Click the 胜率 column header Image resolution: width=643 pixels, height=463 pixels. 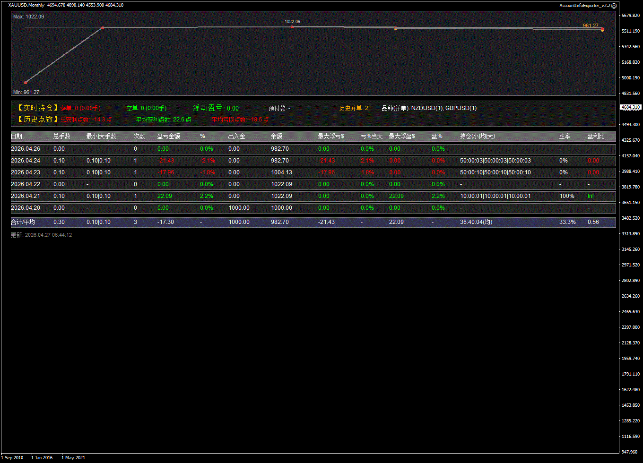(x=565, y=137)
